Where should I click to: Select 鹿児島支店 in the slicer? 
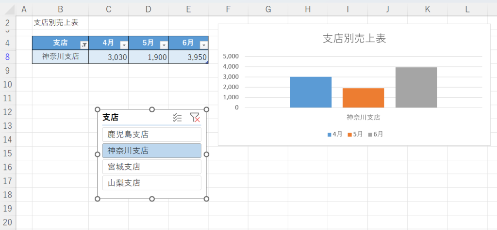coord(151,134)
